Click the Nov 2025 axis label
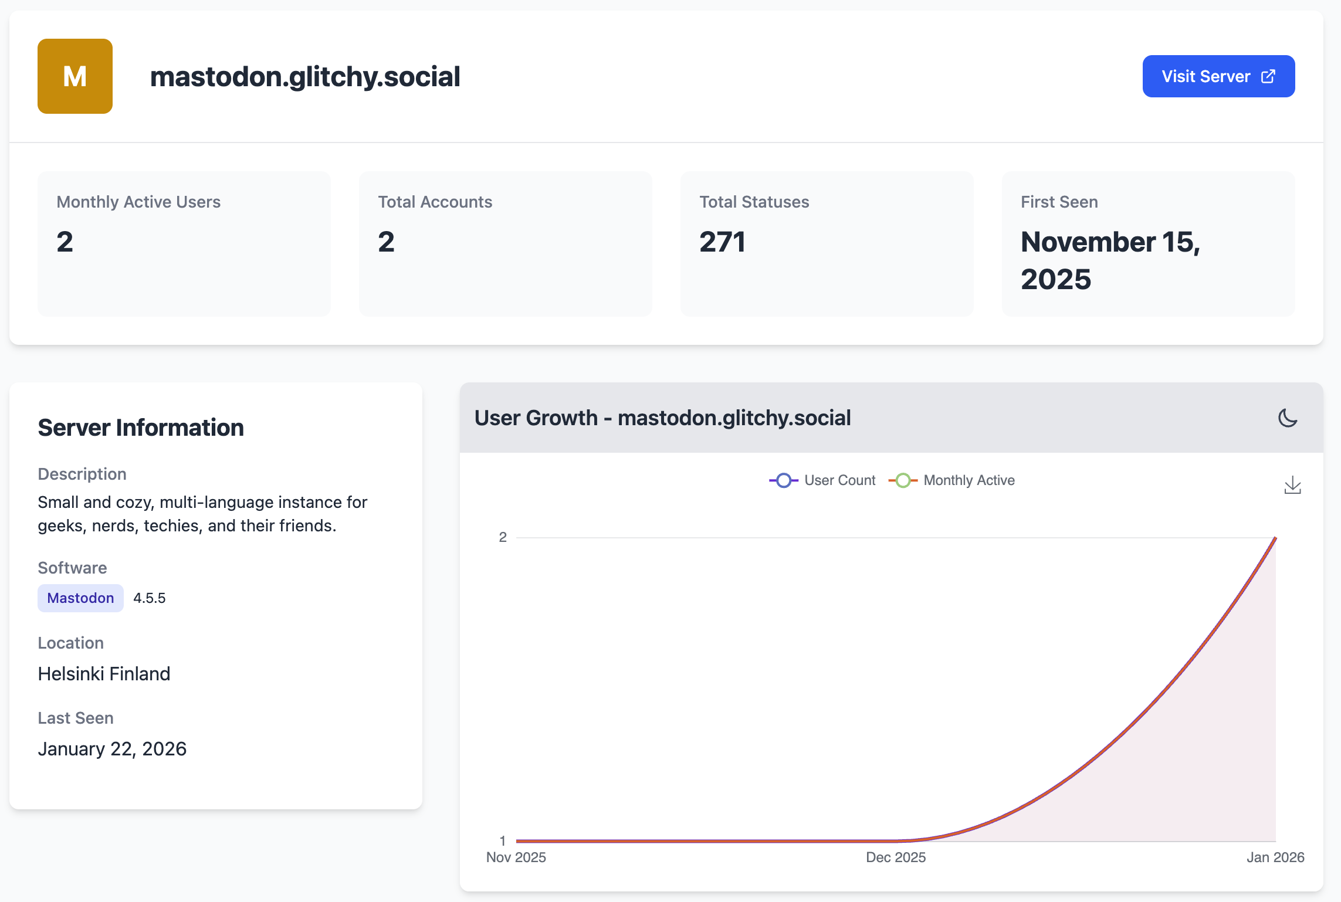 tap(516, 857)
